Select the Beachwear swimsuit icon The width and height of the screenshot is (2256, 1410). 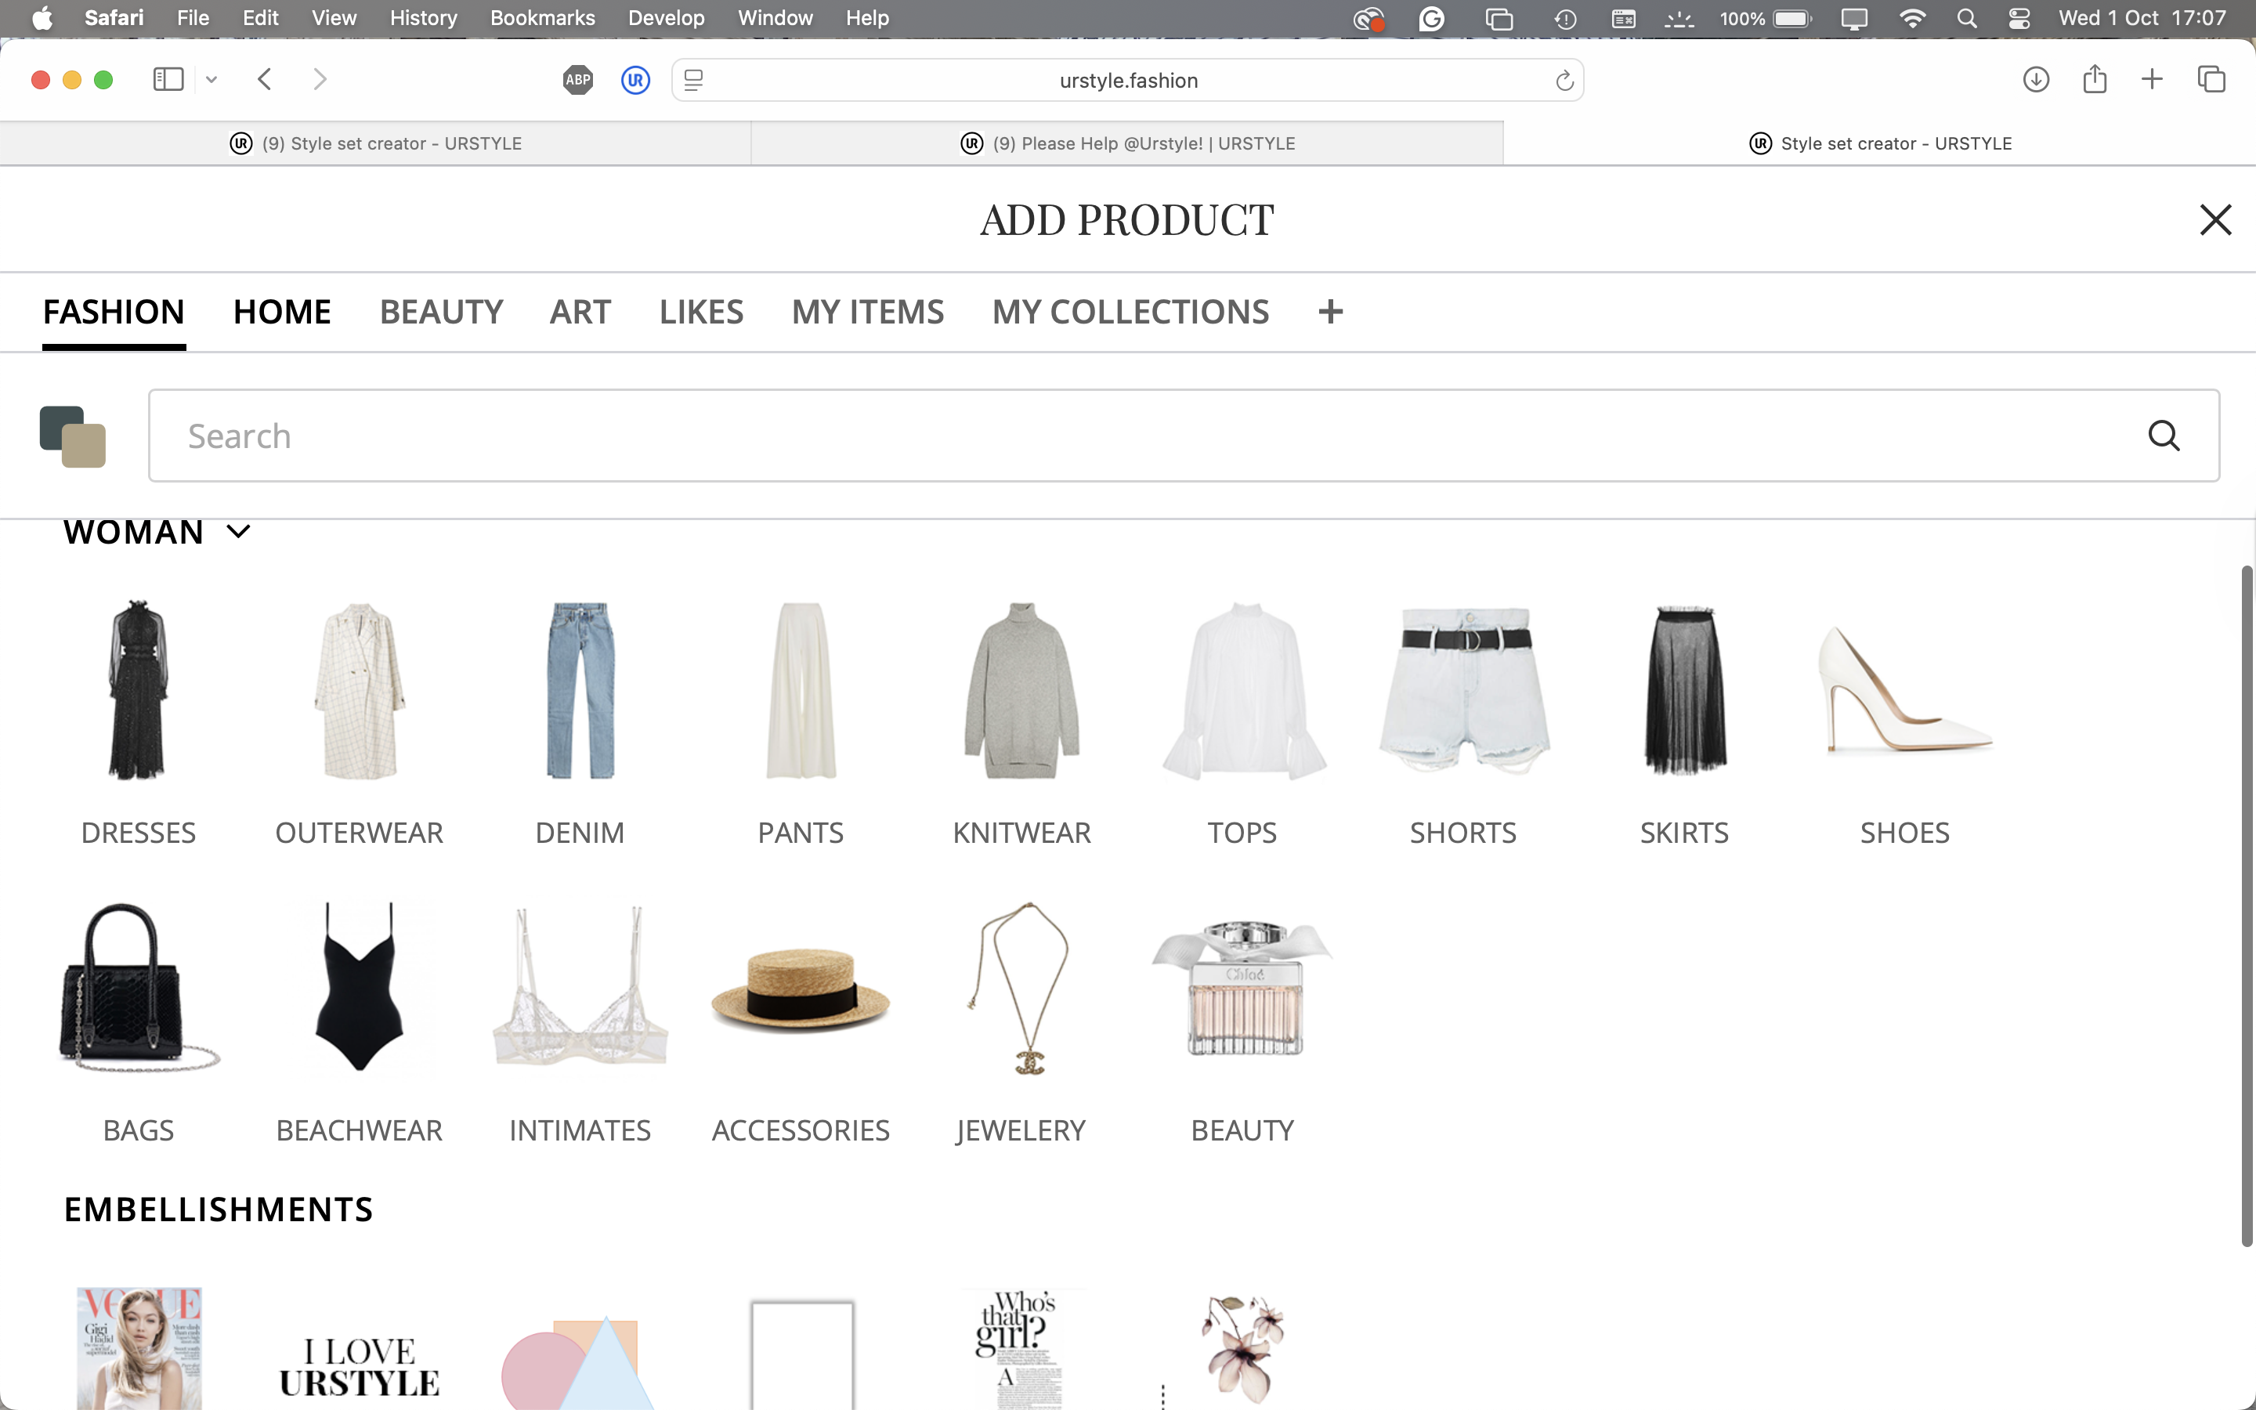(359, 987)
